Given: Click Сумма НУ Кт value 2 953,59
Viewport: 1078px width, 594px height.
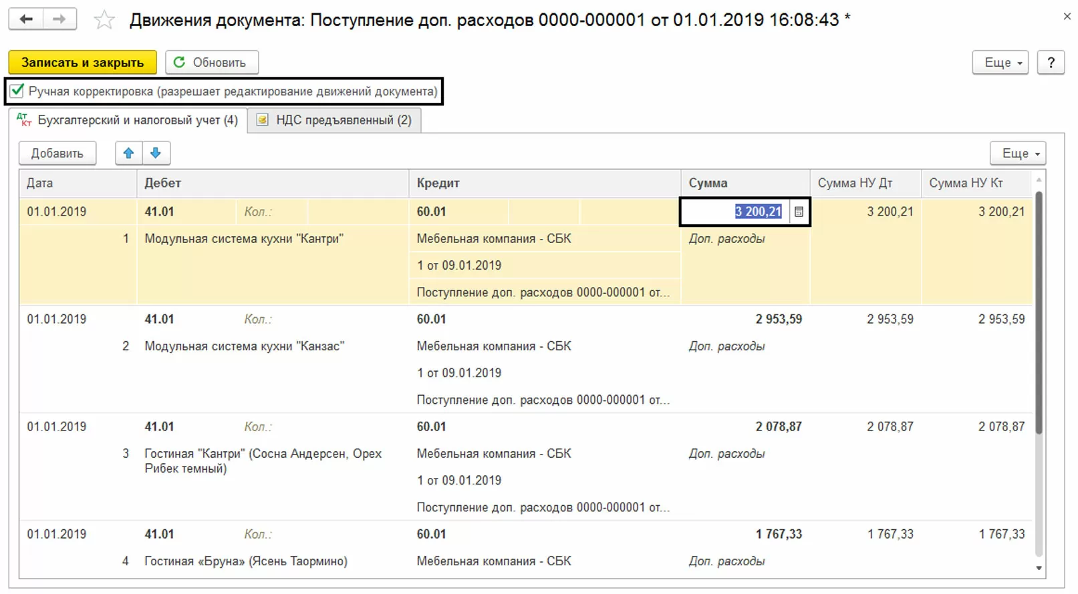Looking at the screenshot, I should [x=1001, y=319].
